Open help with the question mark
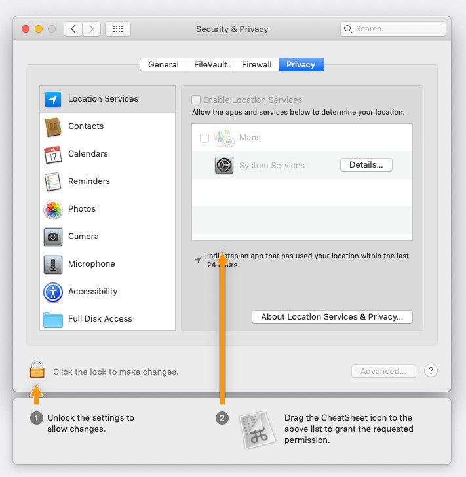 coord(431,371)
